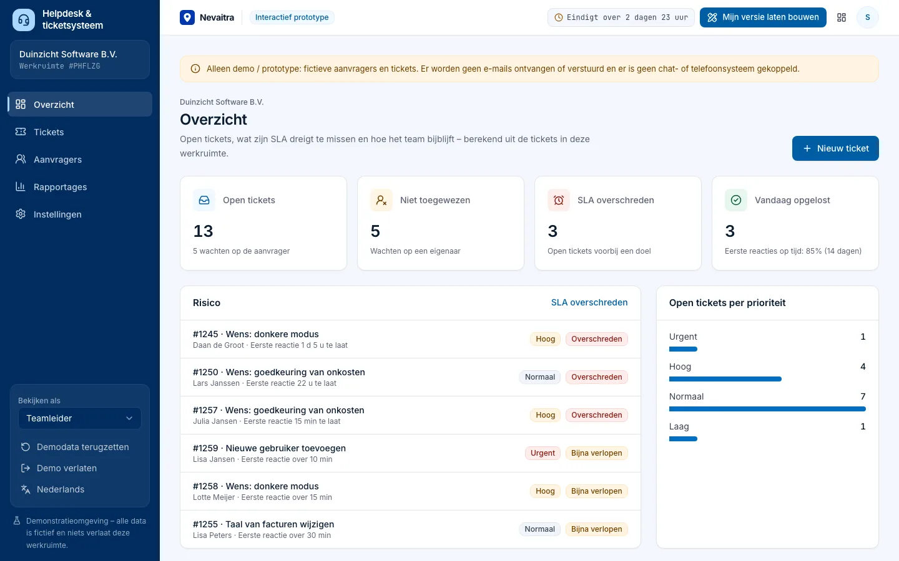Click the Nevaitra pin logo icon
Viewport: 899px width, 561px height.
click(x=187, y=17)
